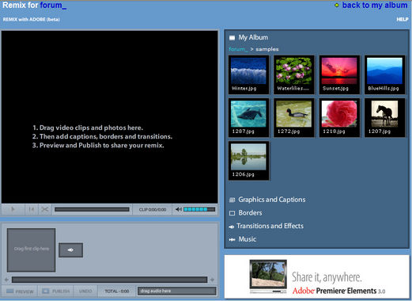The image size is (412, 301).
Task: Click the CLIP 0:00/0:00 time display
Action: coord(153,209)
